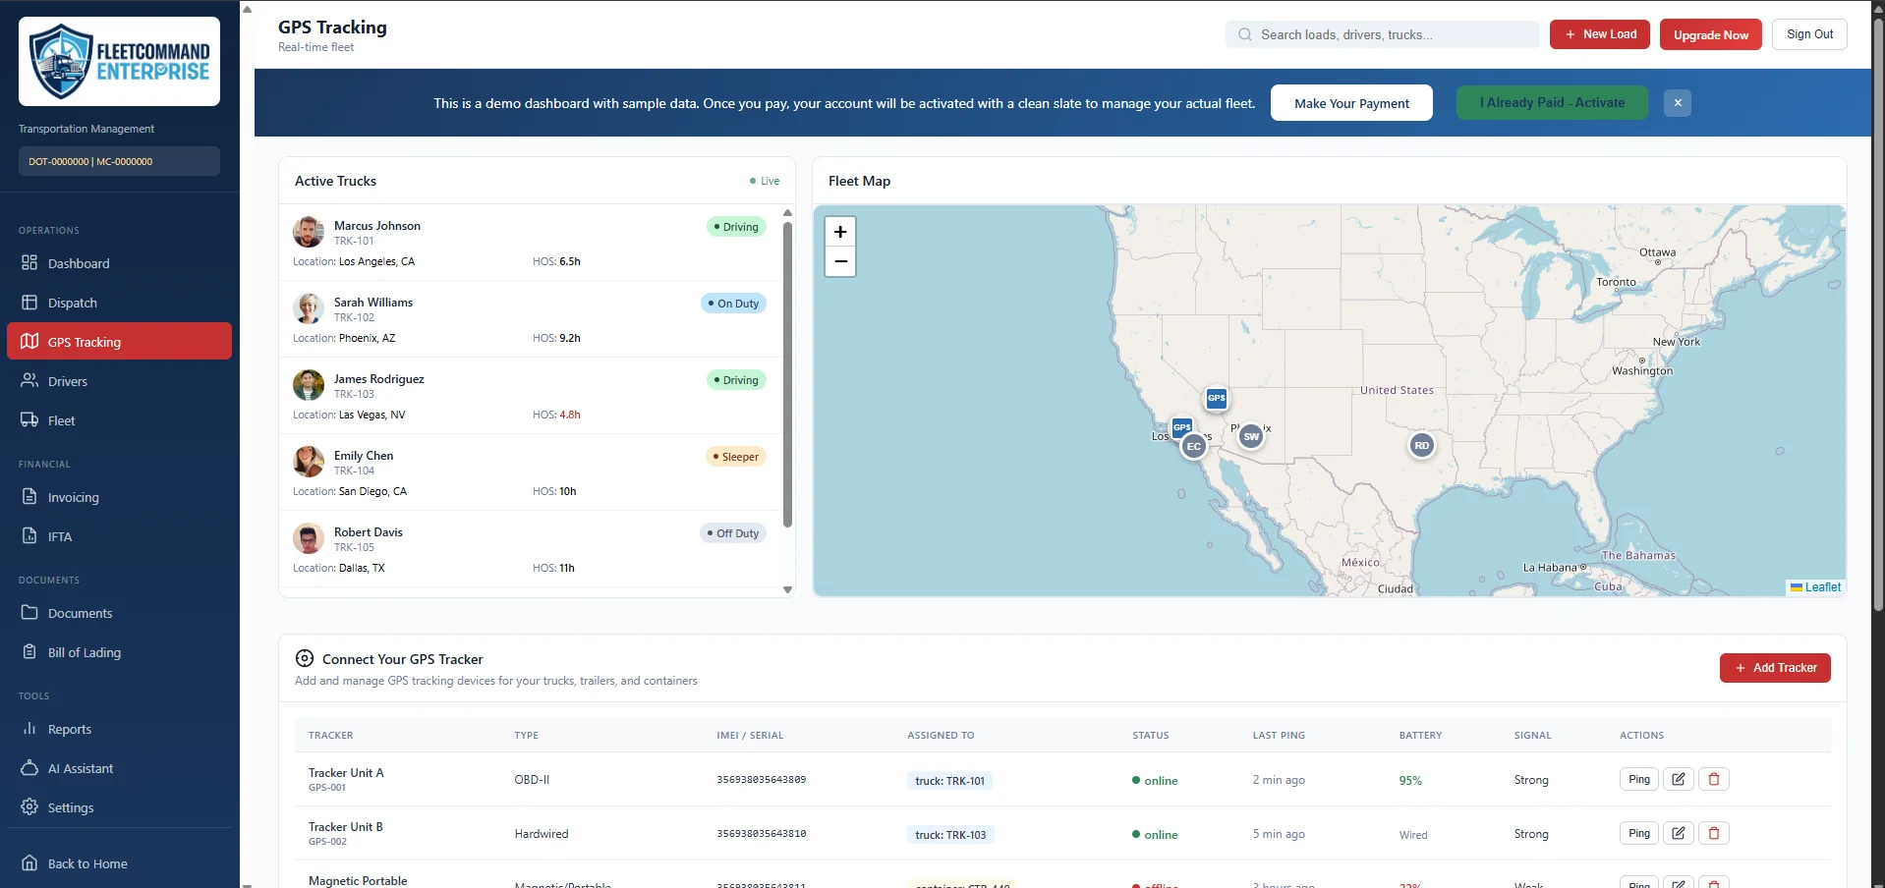Zoom out on the Fleet Map
This screenshot has height=888, width=1885.
840,261
